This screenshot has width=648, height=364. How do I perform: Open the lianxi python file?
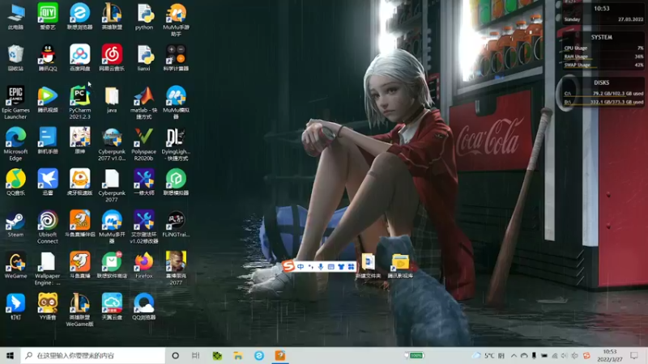tap(144, 57)
